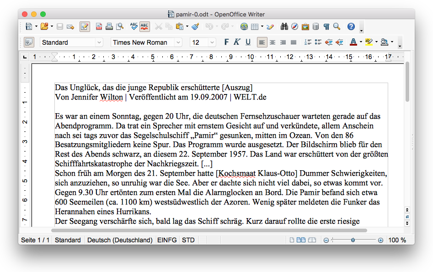
Task: Open the Table size dropdown arrow
Action: coord(262,26)
